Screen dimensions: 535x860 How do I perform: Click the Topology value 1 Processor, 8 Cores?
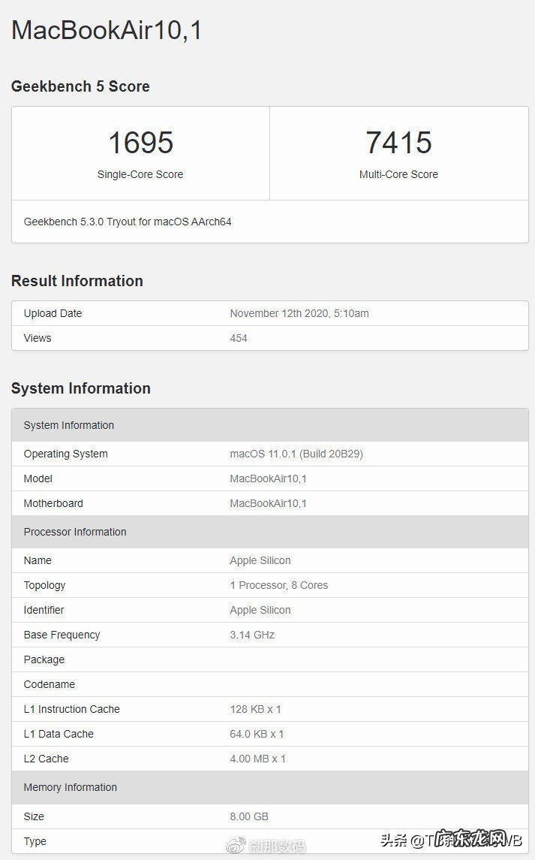[278, 585]
